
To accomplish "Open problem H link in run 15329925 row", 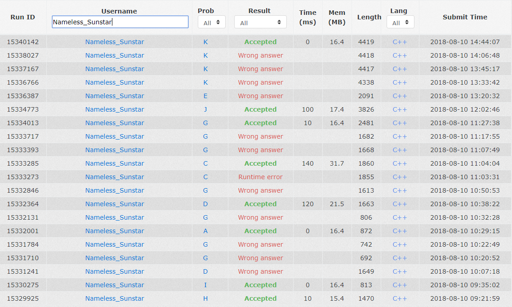I will [x=205, y=298].
